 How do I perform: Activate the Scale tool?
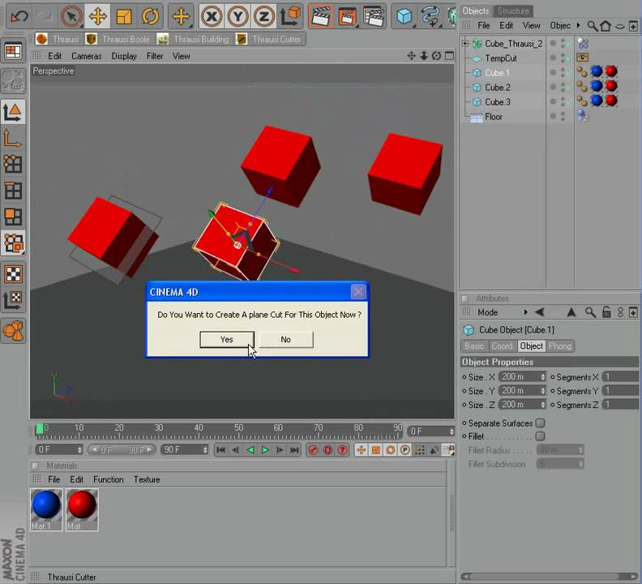tap(124, 16)
